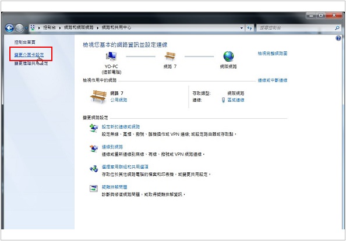Click the magnifier search icon
This screenshot has height=241, width=346.
[337, 28]
